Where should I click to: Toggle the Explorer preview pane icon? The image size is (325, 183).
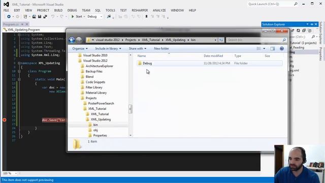(x=273, y=49)
